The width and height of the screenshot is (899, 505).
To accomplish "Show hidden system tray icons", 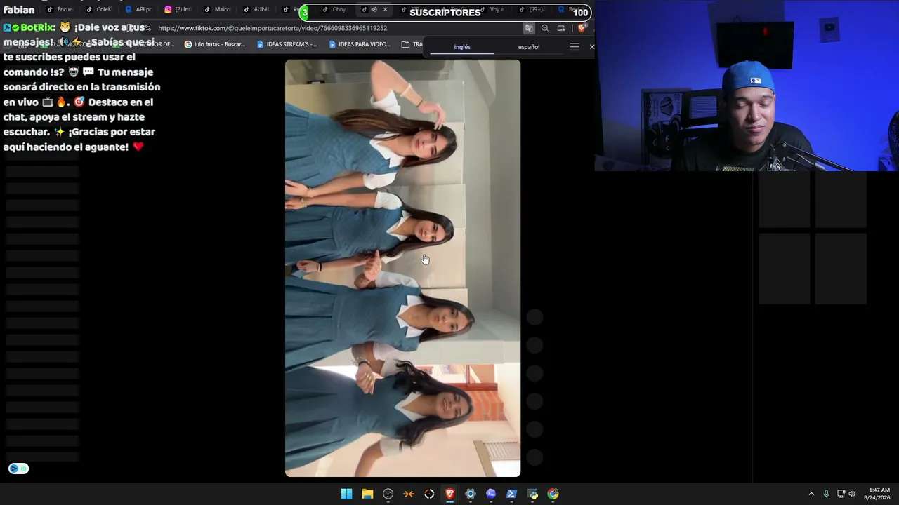I will pyautogui.click(x=811, y=494).
